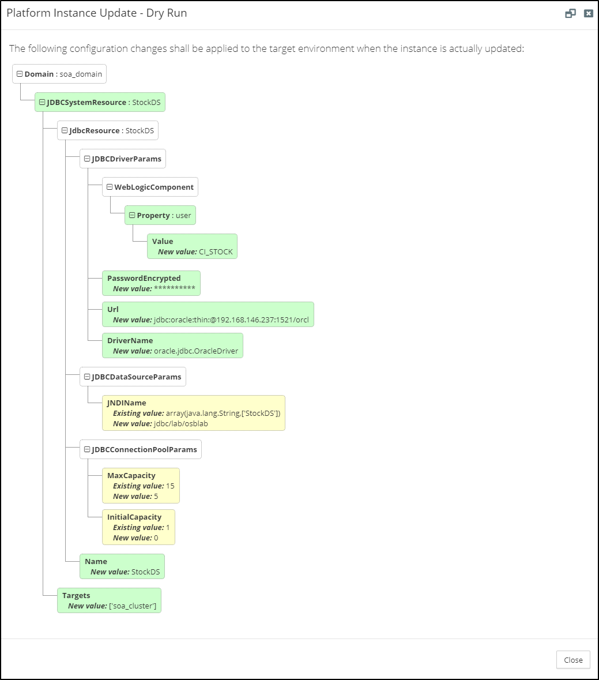Viewport: 599px width, 680px height.
Task: Select the Value CI_STOCK box
Action: [x=192, y=246]
